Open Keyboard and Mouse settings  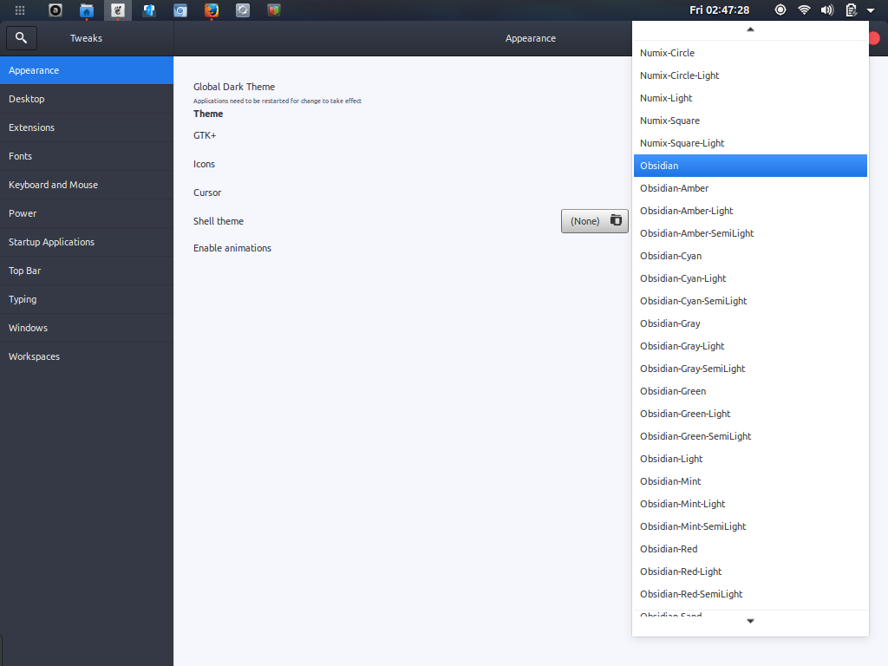(x=87, y=185)
